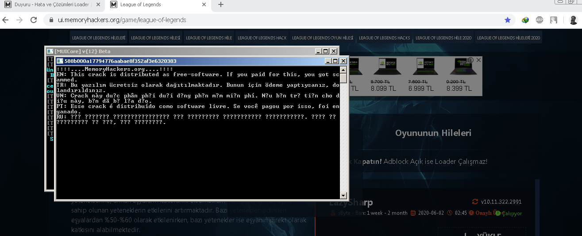The image size is (582, 236).
Task: Open ad info icon on banner
Action: tap(471, 60)
